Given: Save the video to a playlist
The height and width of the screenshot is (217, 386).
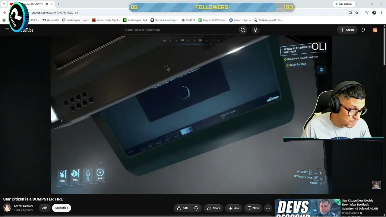Looking at the screenshot, I should [253, 208].
